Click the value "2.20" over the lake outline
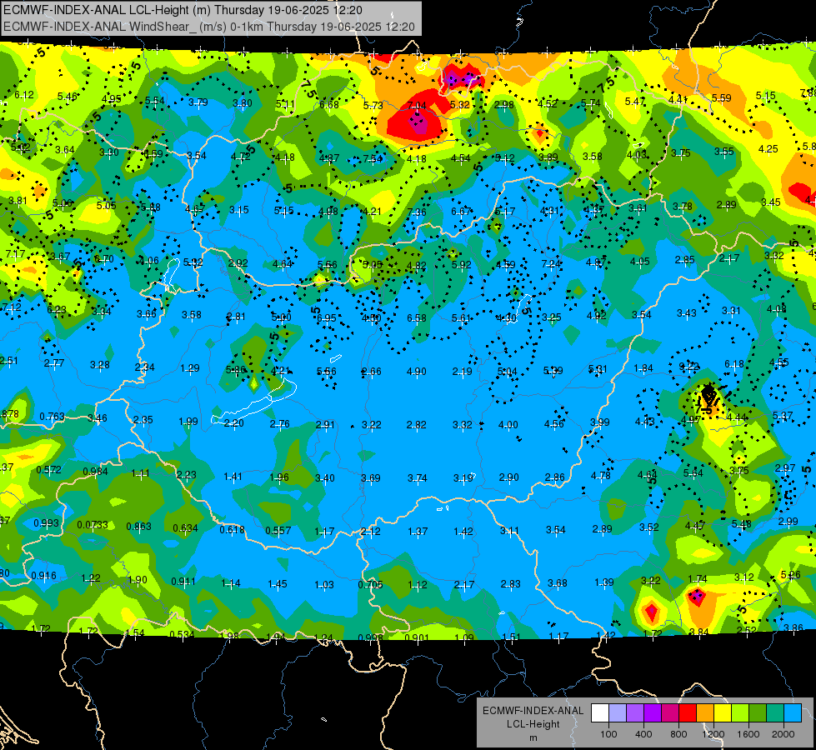 233,423
